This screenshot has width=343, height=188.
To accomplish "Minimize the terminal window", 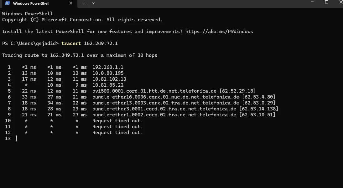I will (312, 2).
